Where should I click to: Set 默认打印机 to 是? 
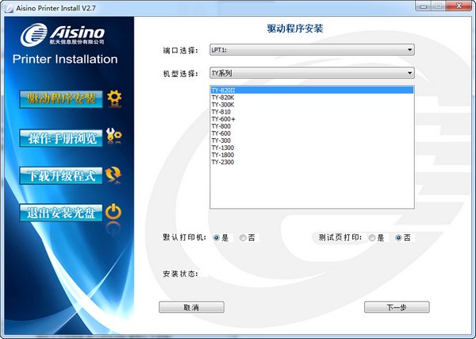(x=217, y=237)
